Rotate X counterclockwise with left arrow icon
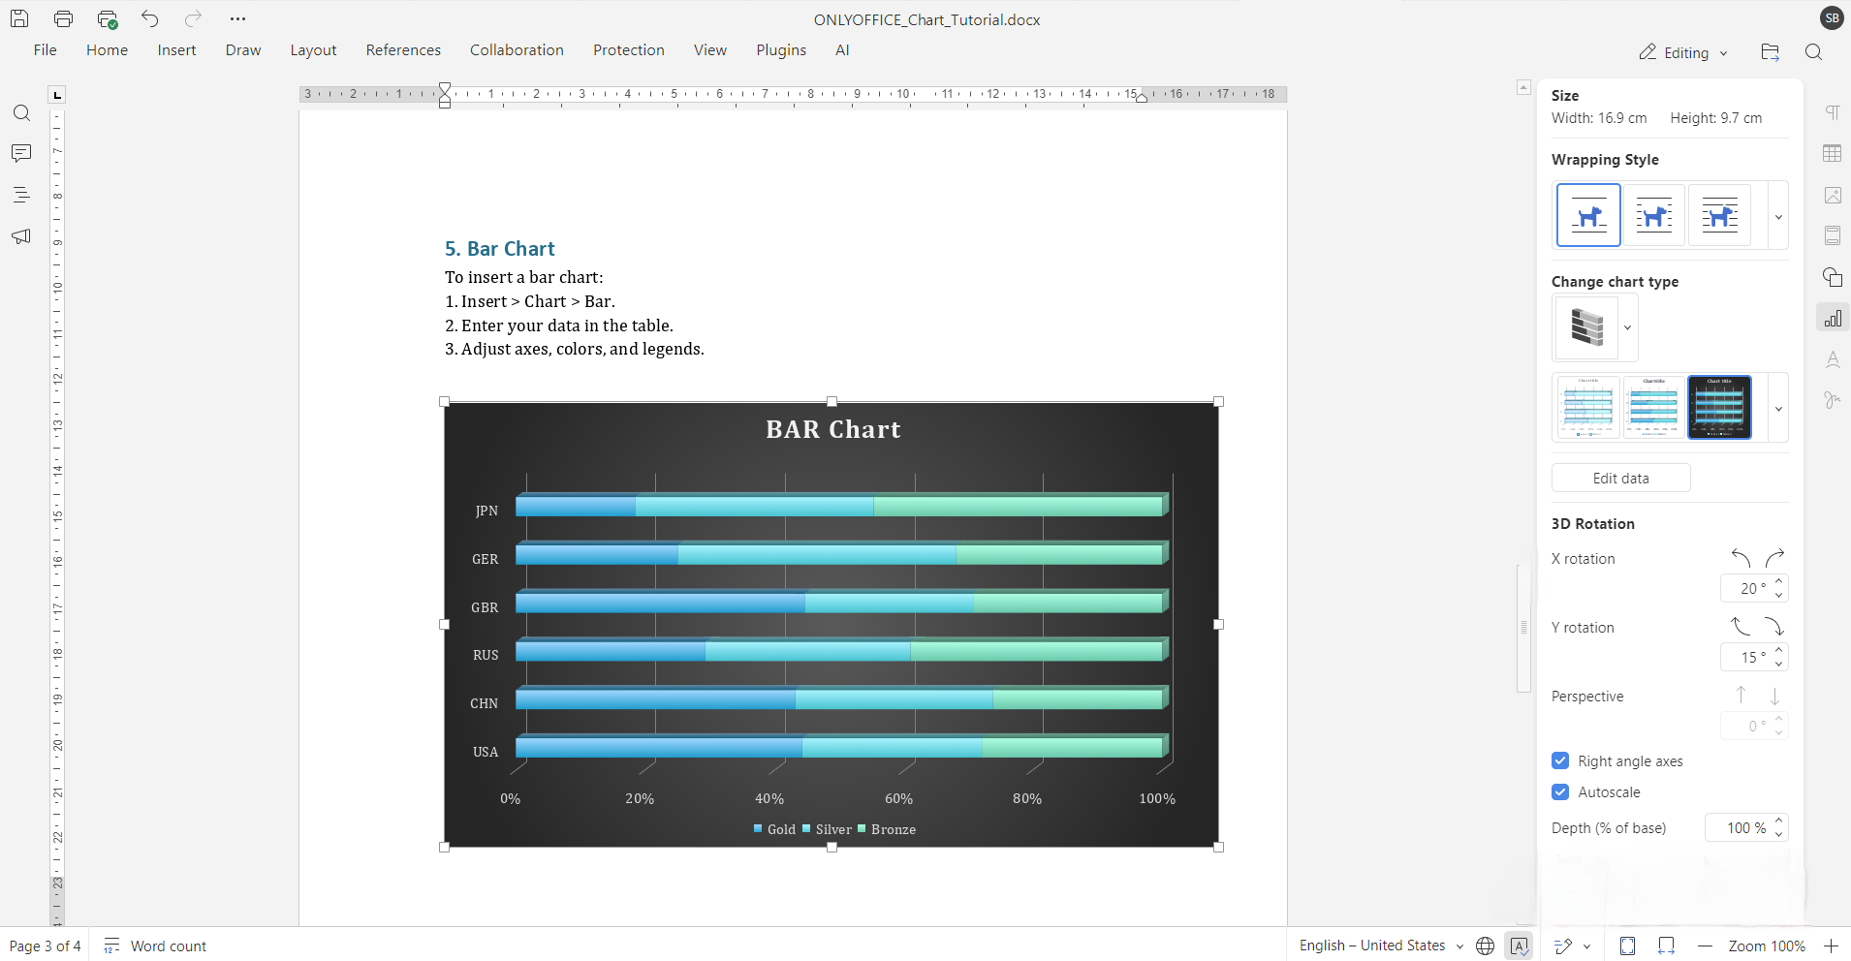This screenshot has width=1851, height=961. click(x=1741, y=558)
